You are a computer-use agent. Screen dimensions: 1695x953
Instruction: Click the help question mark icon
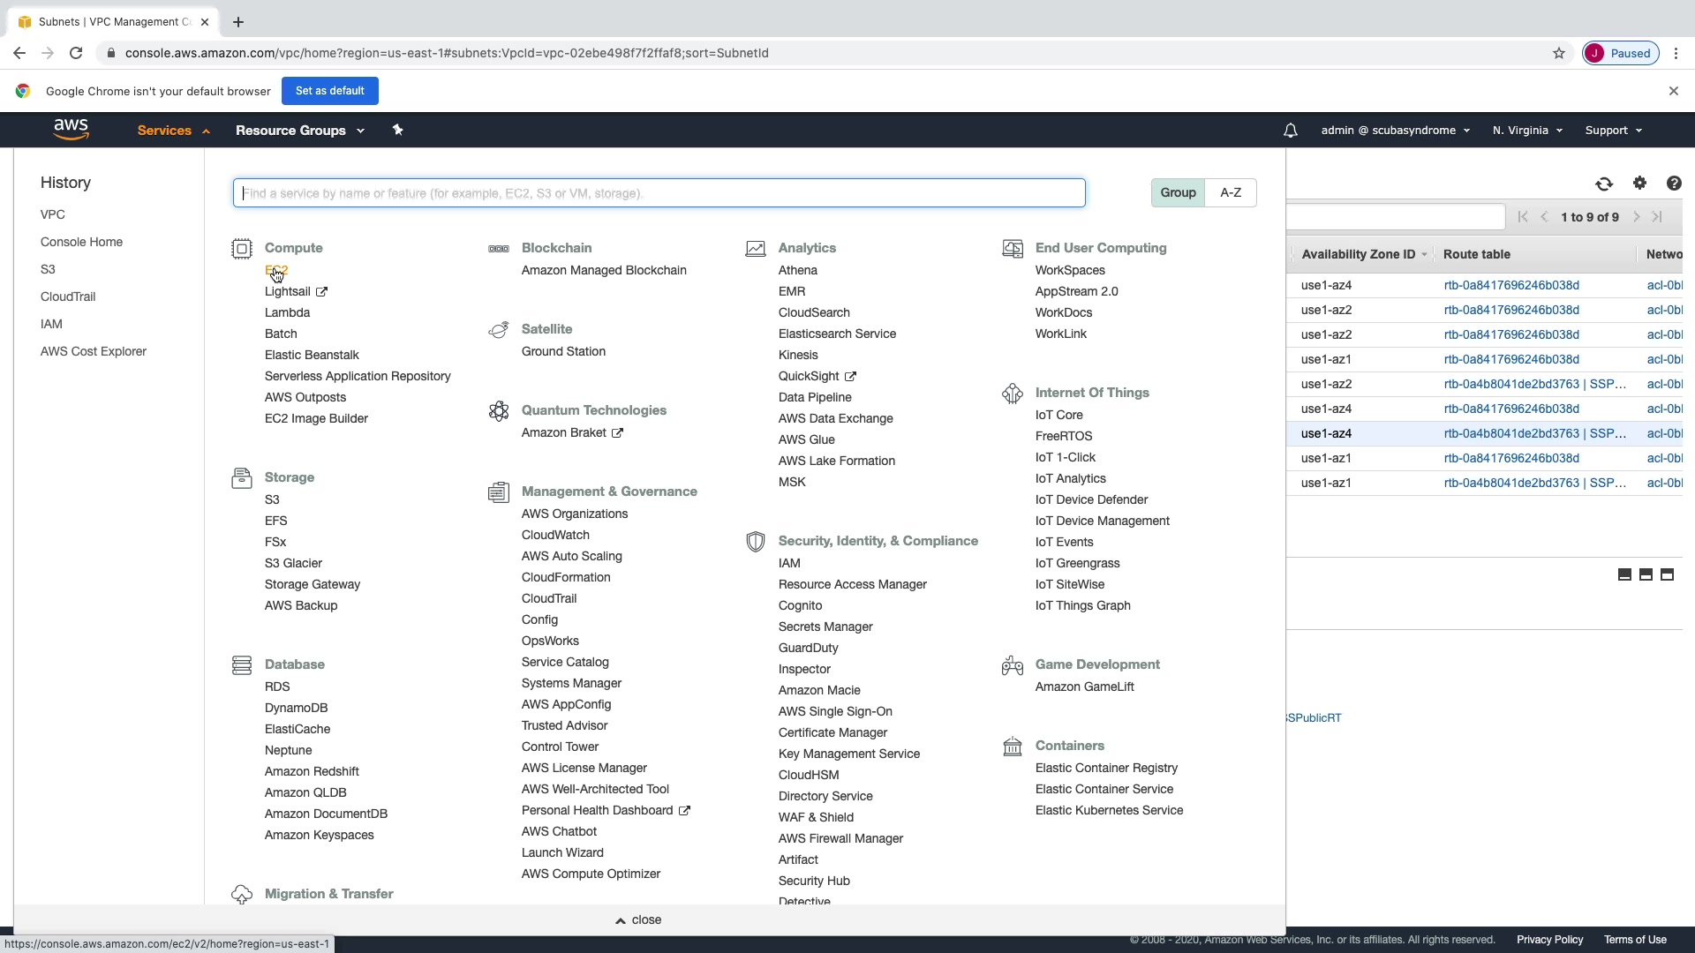pyautogui.click(x=1674, y=184)
